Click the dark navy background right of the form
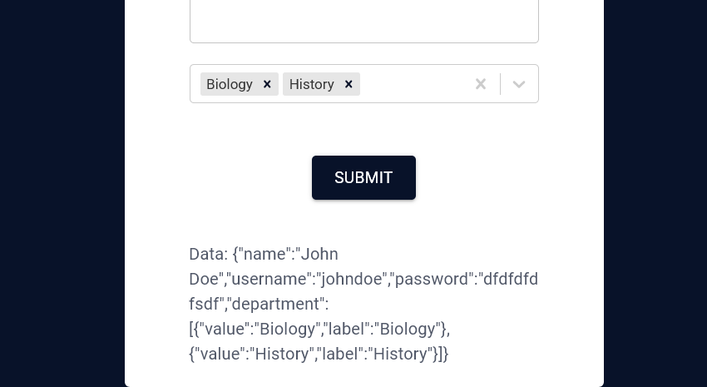The width and height of the screenshot is (707, 387). pos(655,193)
